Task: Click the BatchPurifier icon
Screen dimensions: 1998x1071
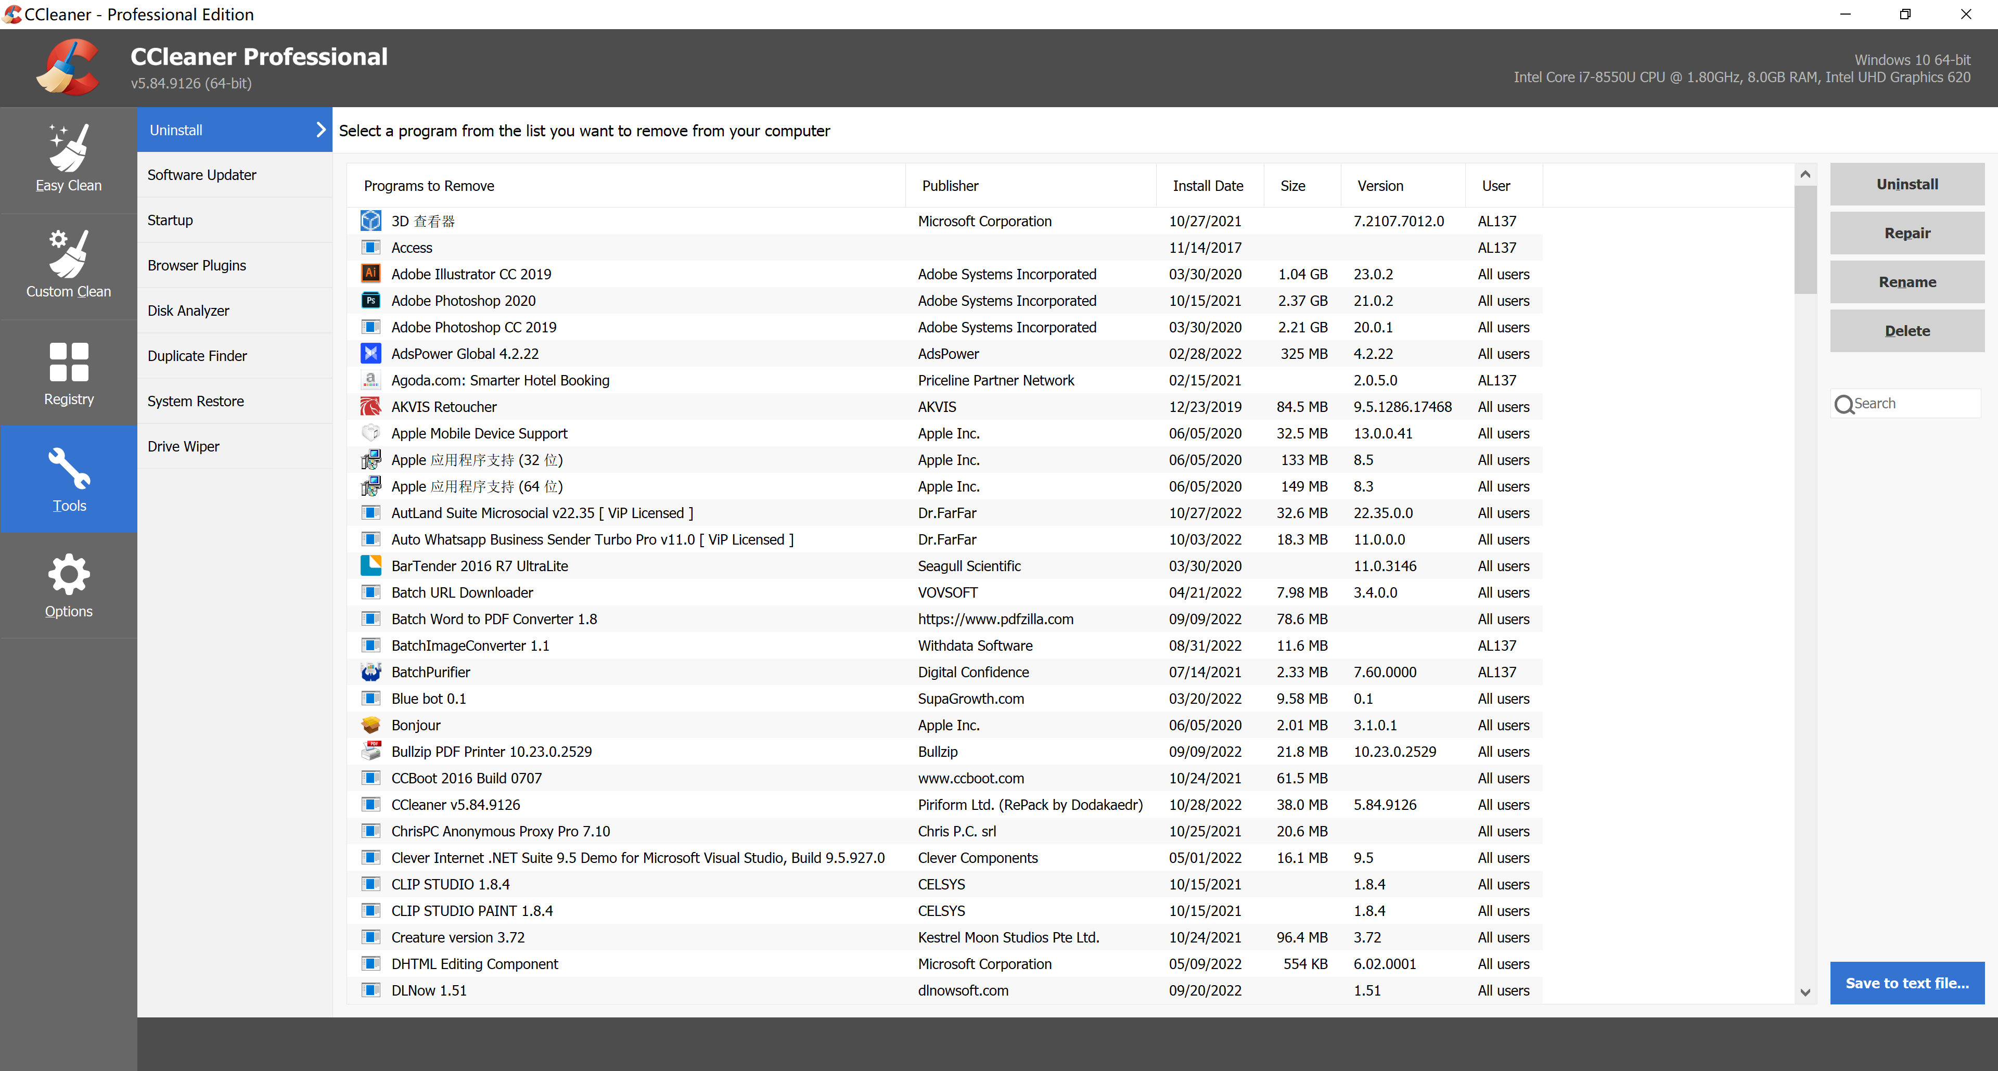Action: [371, 672]
